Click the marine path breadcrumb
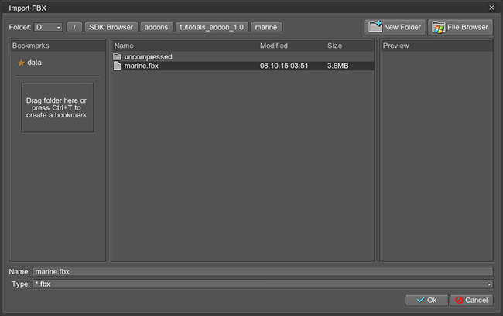 266,28
